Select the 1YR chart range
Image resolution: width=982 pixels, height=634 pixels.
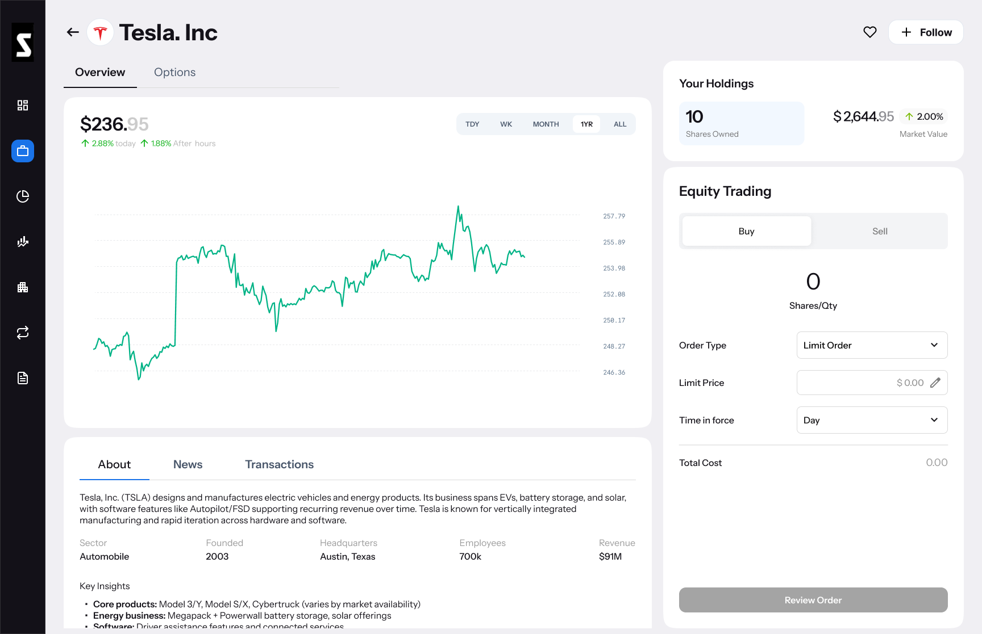586,124
